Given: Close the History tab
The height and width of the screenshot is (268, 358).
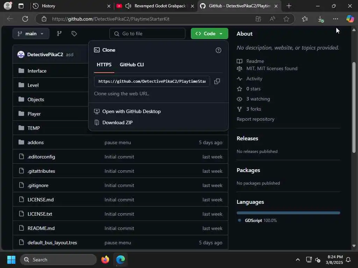Looking at the screenshot, I should (109, 6).
